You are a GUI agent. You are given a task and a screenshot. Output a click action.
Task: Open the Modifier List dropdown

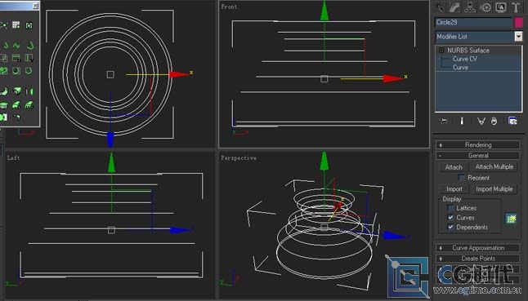pyautogui.click(x=518, y=36)
